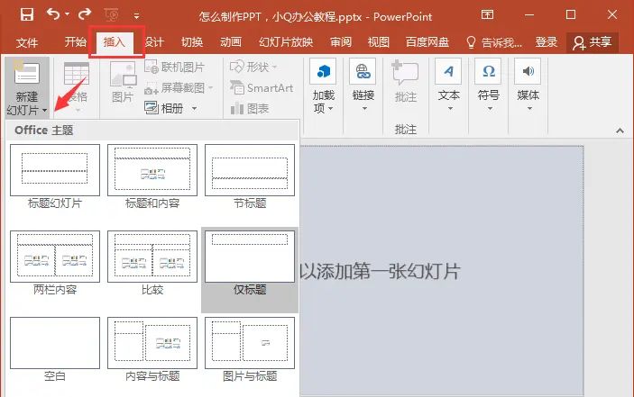
Task: Switch to the 插入 tab
Action: [x=115, y=41]
